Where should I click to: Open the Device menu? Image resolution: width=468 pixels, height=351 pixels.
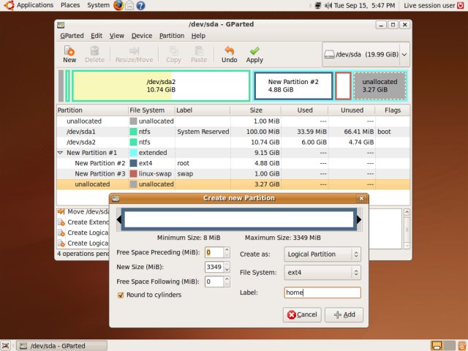[x=142, y=36]
